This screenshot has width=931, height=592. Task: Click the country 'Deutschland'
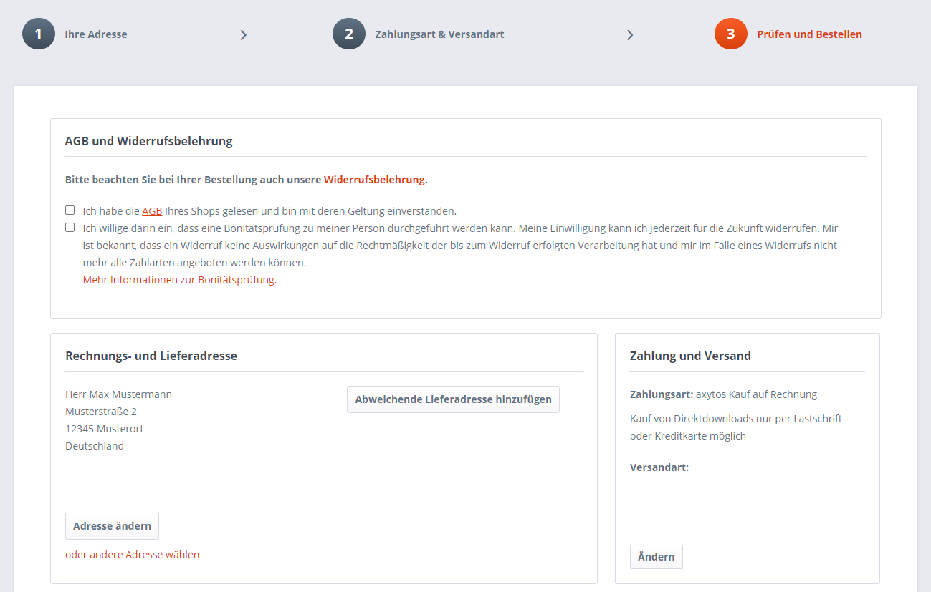pos(95,446)
